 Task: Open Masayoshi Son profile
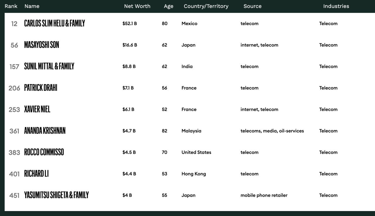point(42,45)
